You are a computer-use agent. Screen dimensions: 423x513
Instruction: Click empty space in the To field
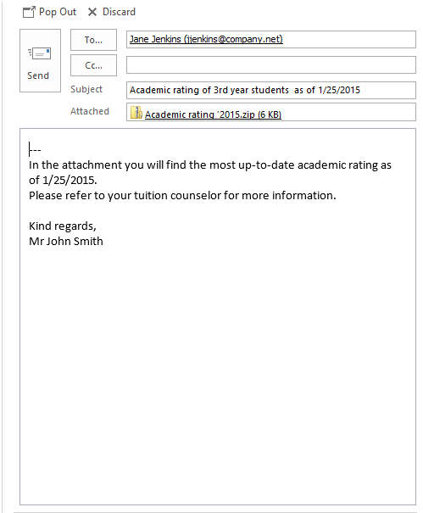tap(348, 39)
